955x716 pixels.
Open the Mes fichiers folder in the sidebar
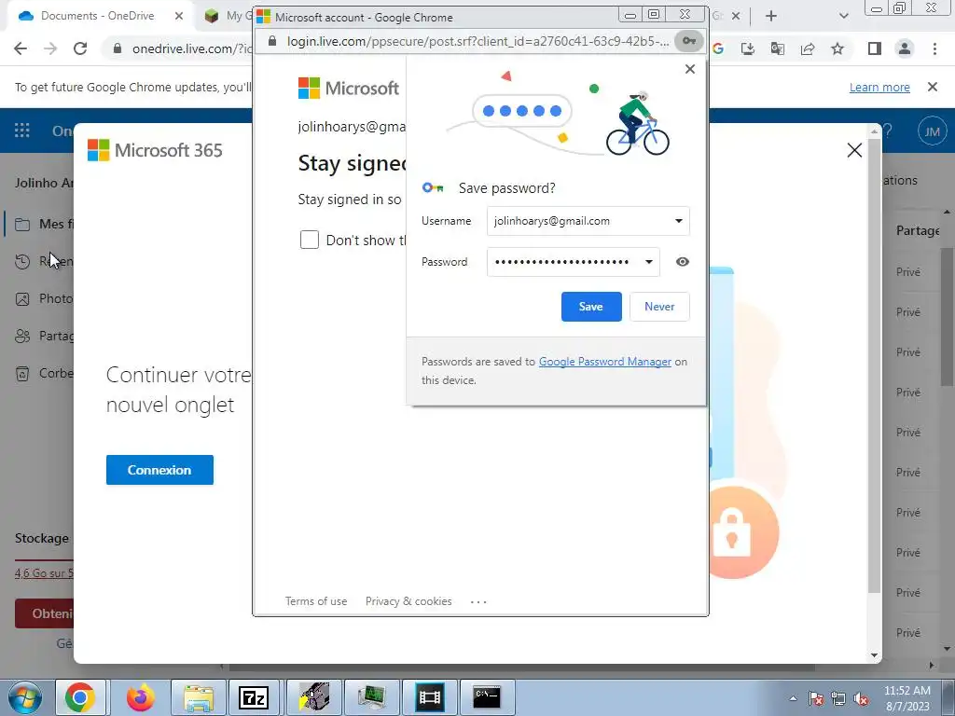point(41,224)
